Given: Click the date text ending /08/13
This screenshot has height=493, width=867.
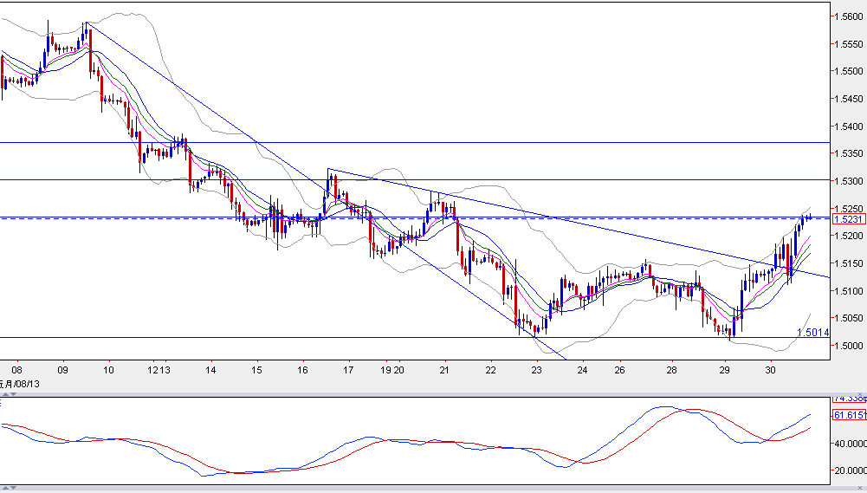Looking at the screenshot, I should (19, 384).
